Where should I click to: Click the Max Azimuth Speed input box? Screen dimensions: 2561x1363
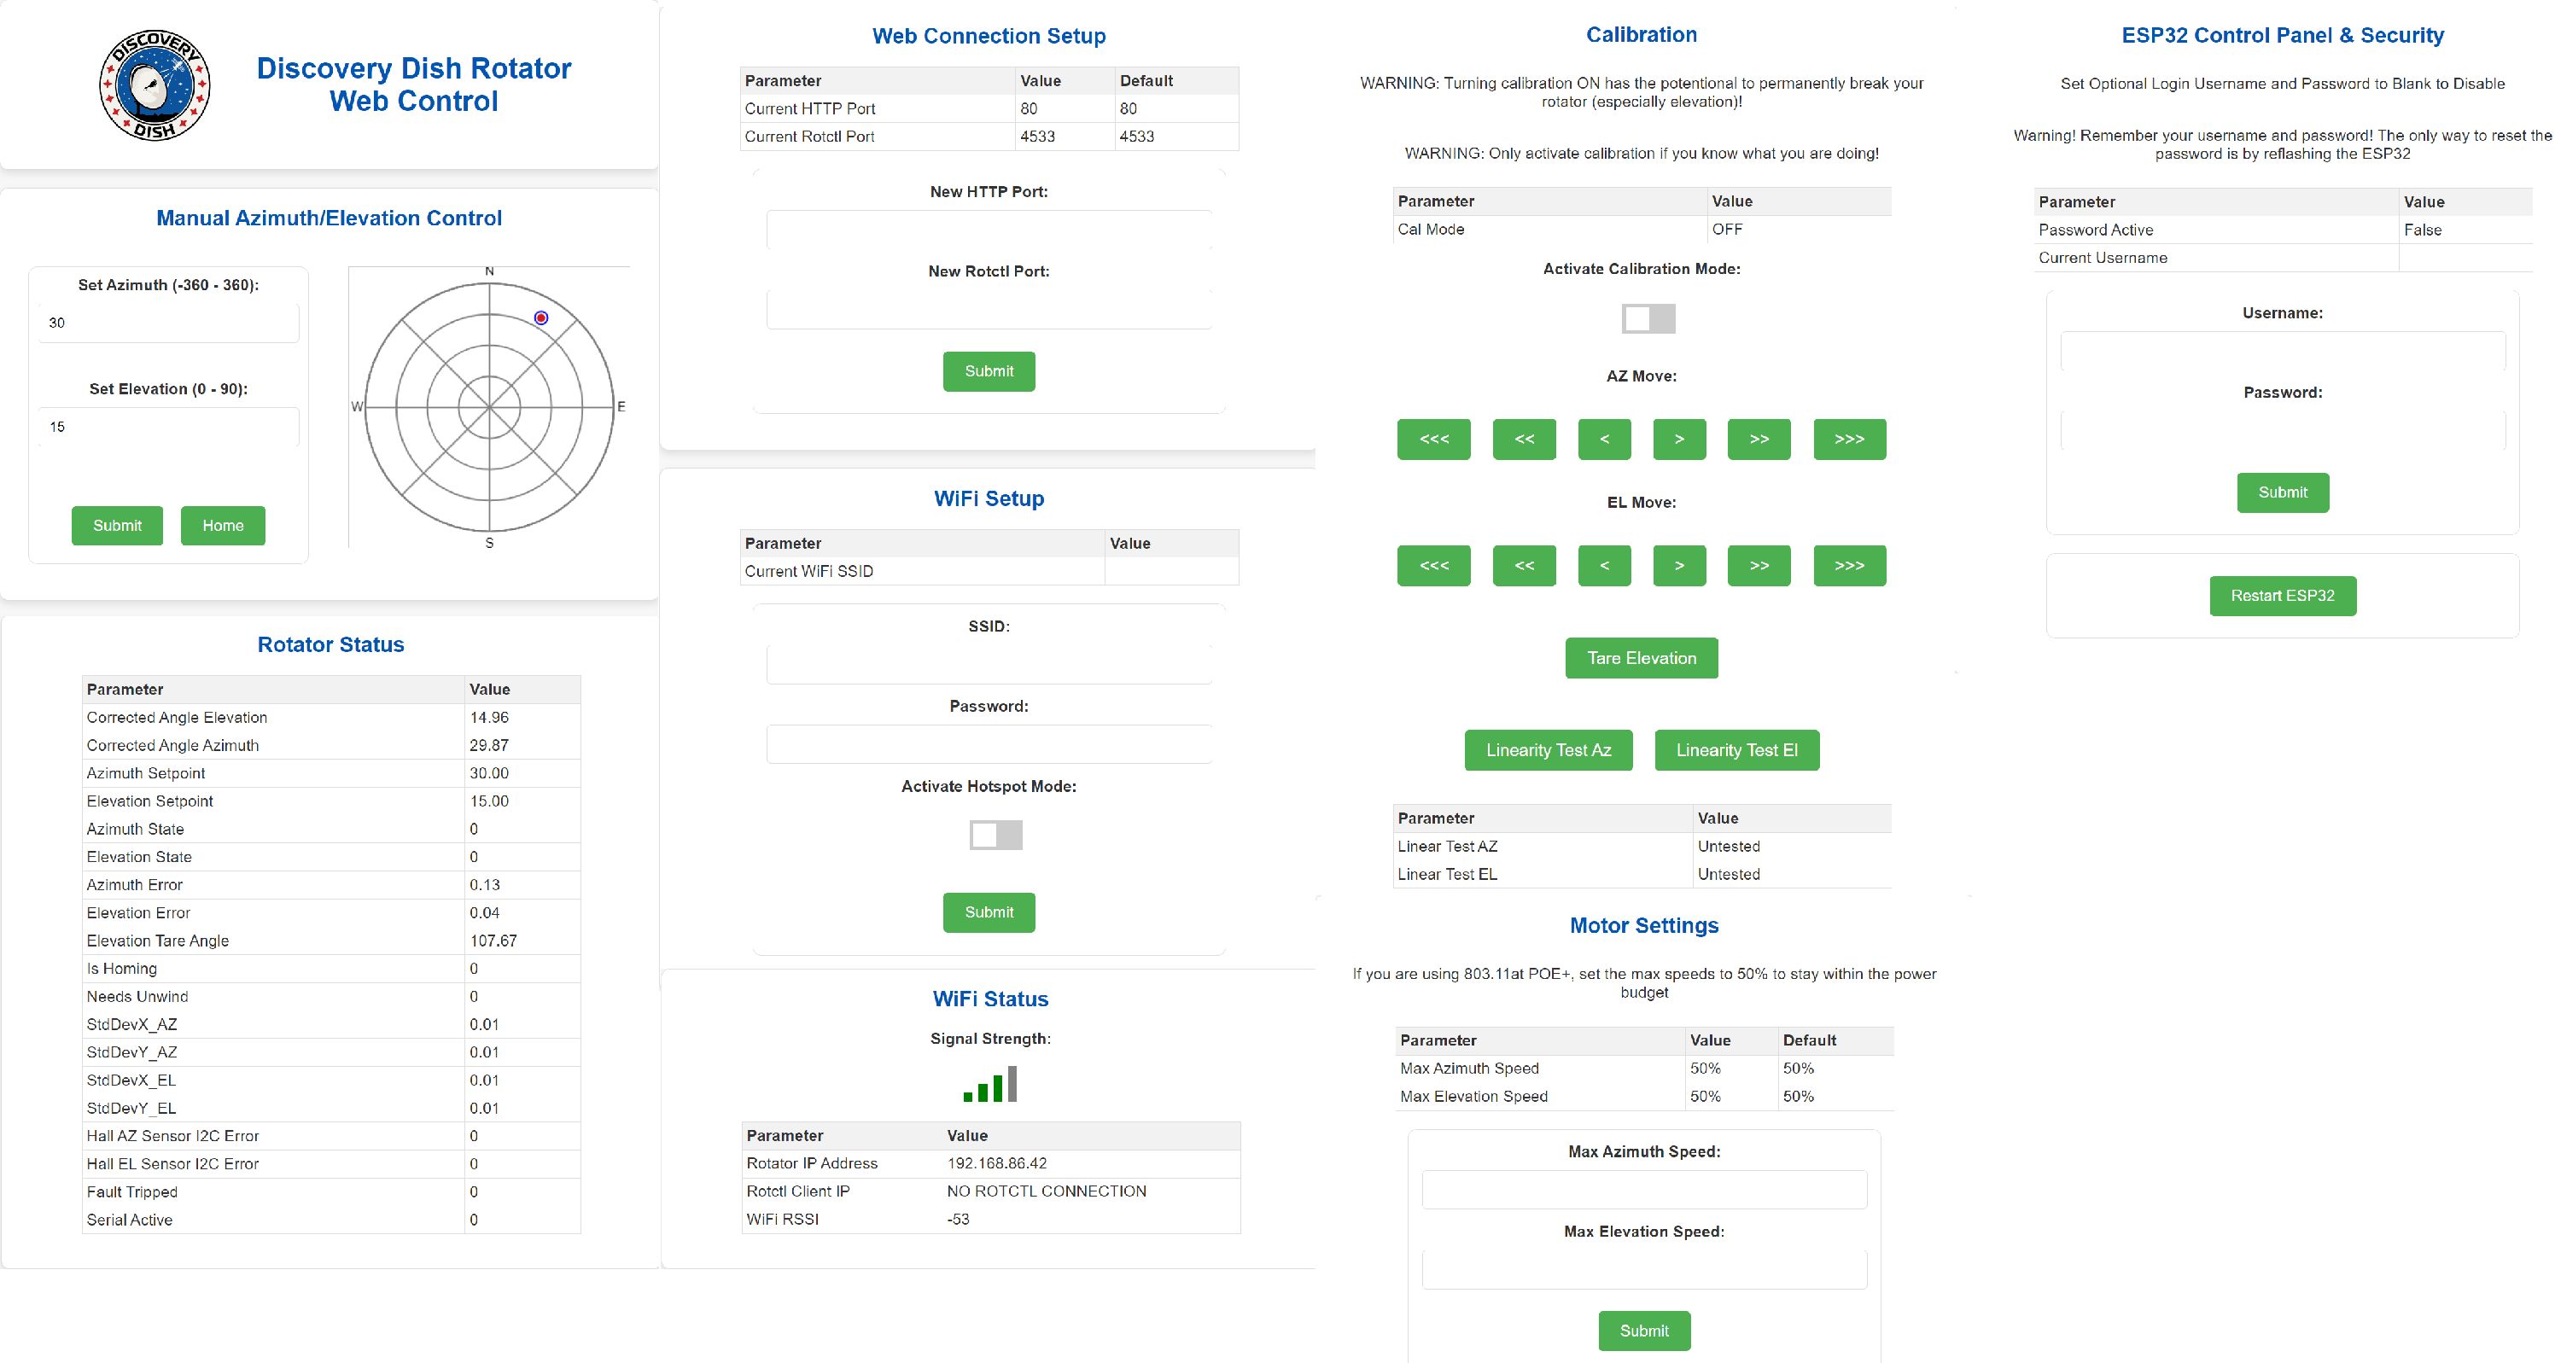[x=1643, y=1190]
